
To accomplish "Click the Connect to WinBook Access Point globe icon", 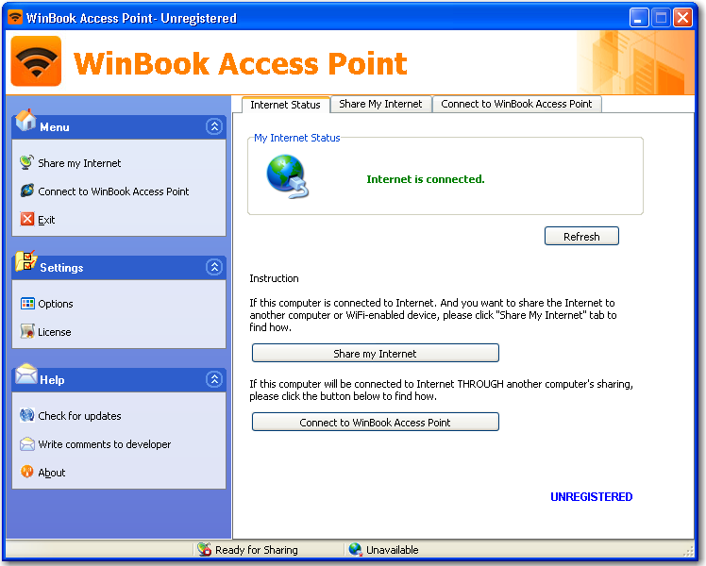I will point(27,191).
